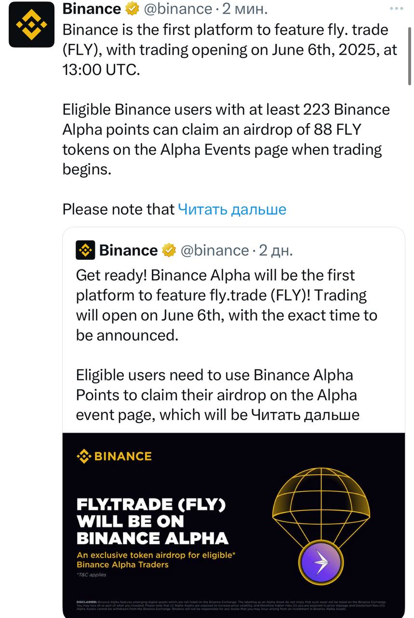Click the gold verified badge beside top Binance name
Viewport: 414px width, 618px height.
(133, 9)
